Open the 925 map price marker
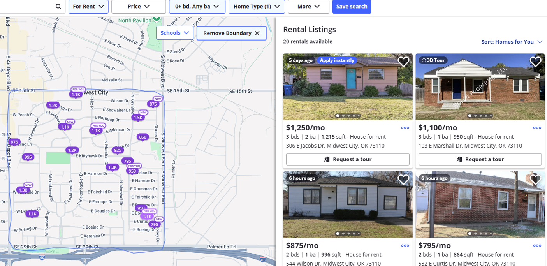 point(118,150)
